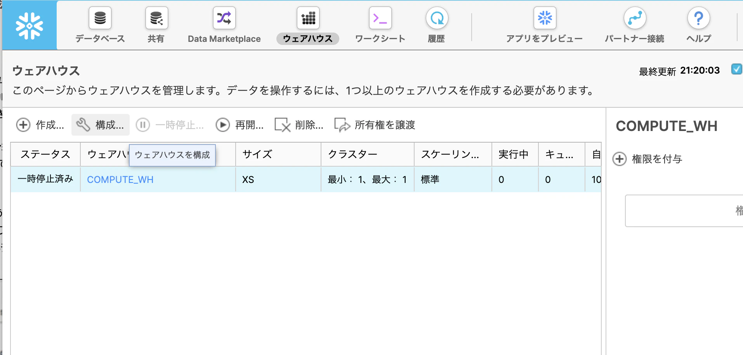
Task: Click the 一時停止... disabled button text
Action: [x=180, y=125]
